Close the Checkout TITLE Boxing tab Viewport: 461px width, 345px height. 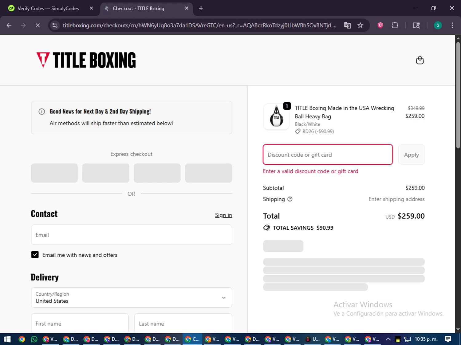[x=187, y=8]
